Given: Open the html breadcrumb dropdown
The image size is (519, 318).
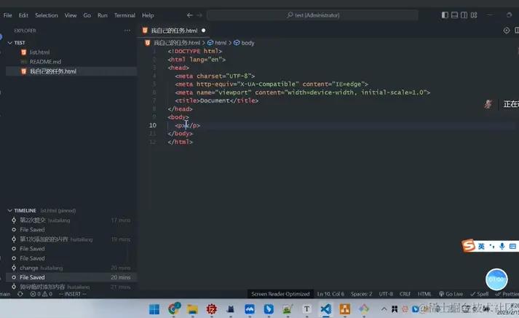Looking at the screenshot, I should (x=221, y=43).
